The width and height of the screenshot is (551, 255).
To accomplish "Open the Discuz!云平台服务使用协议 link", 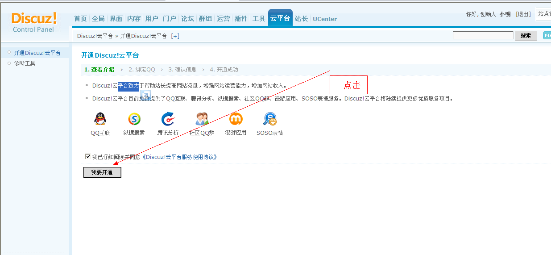I will point(180,157).
